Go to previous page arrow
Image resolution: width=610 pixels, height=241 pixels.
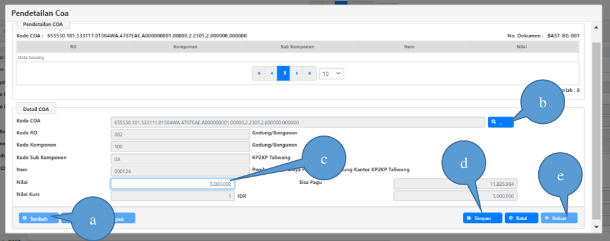(271, 73)
